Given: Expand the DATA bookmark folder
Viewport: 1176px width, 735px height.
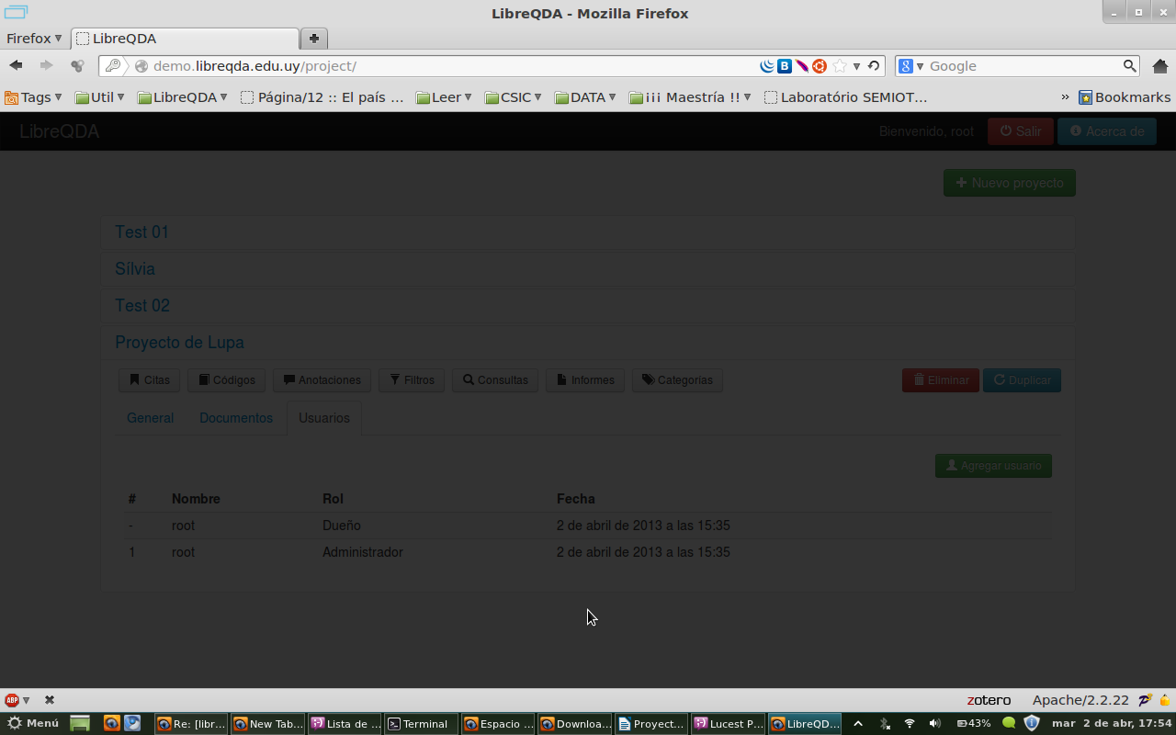Looking at the screenshot, I should [585, 97].
